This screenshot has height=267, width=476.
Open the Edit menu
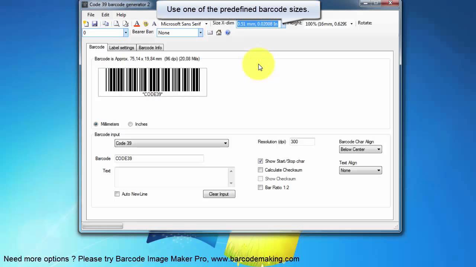tap(106, 15)
